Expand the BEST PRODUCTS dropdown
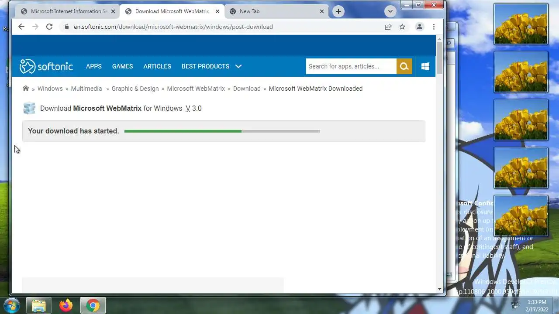Image resolution: width=559 pixels, height=314 pixels. coord(211,66)
